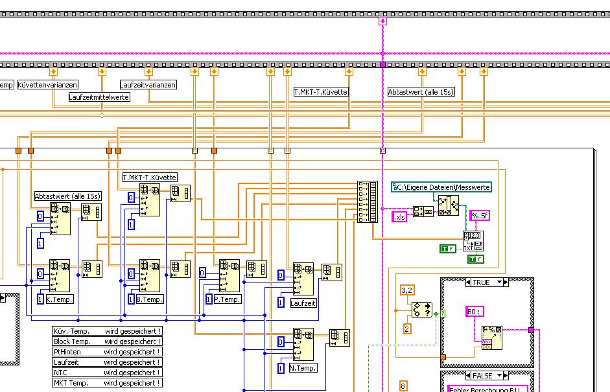Click the large multi-input Build Array node
This screenshot has width=610, height=392.
tap(368, 202)
